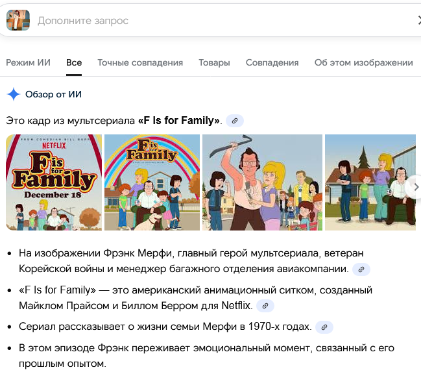Switch to the "Режим ИИ" tab

(28, 63)
